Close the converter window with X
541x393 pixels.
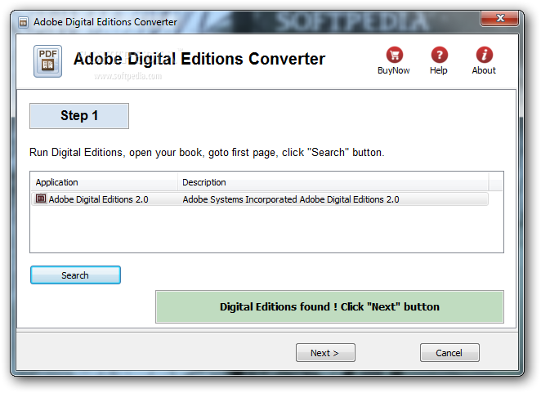point(499,18)
